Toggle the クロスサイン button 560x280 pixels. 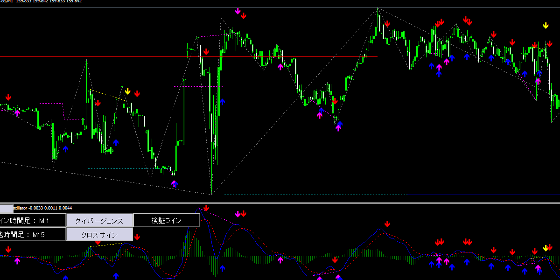pyautogui.click(x=99, y=234)
